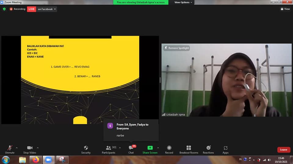Click the red Leave button

tap(284, 150)
